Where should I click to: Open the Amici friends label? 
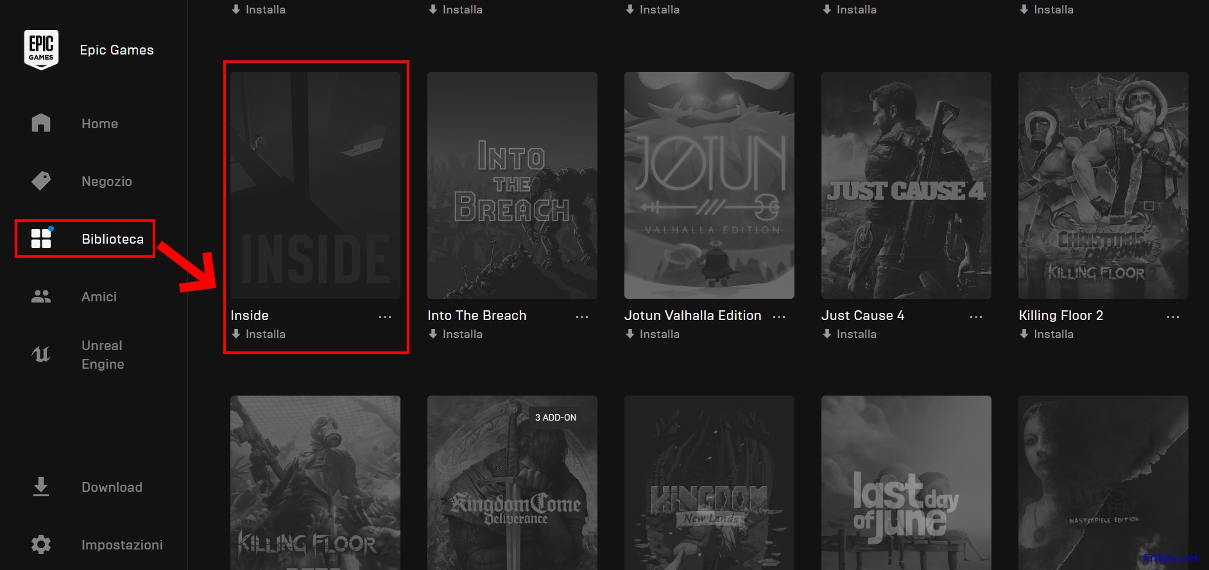pyautogui.click(x=99, y=297)
